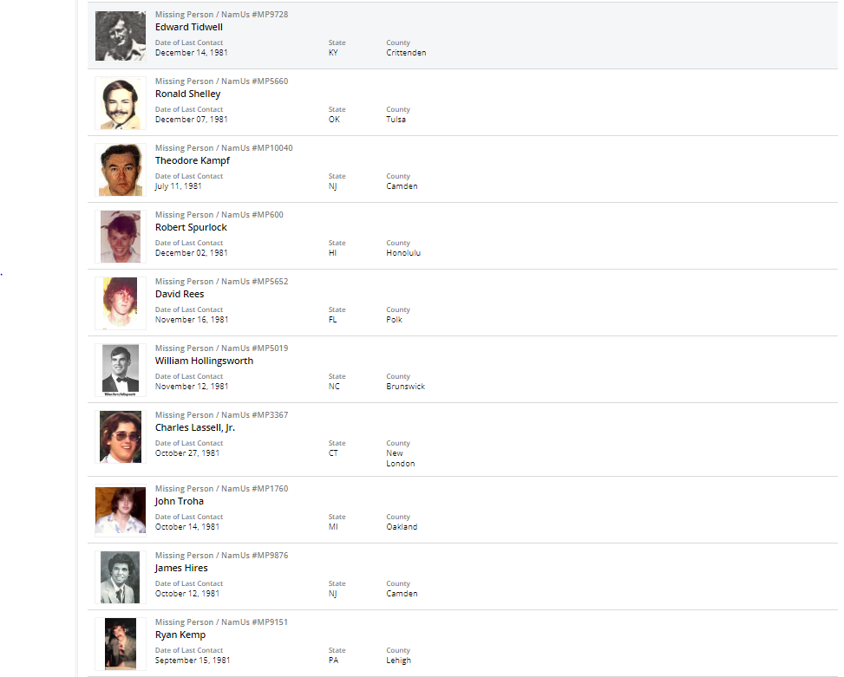This screenshot has height=677, width=844.
Task: Open the Theodore Kampf case record
Action: click(x=192, y=160)
